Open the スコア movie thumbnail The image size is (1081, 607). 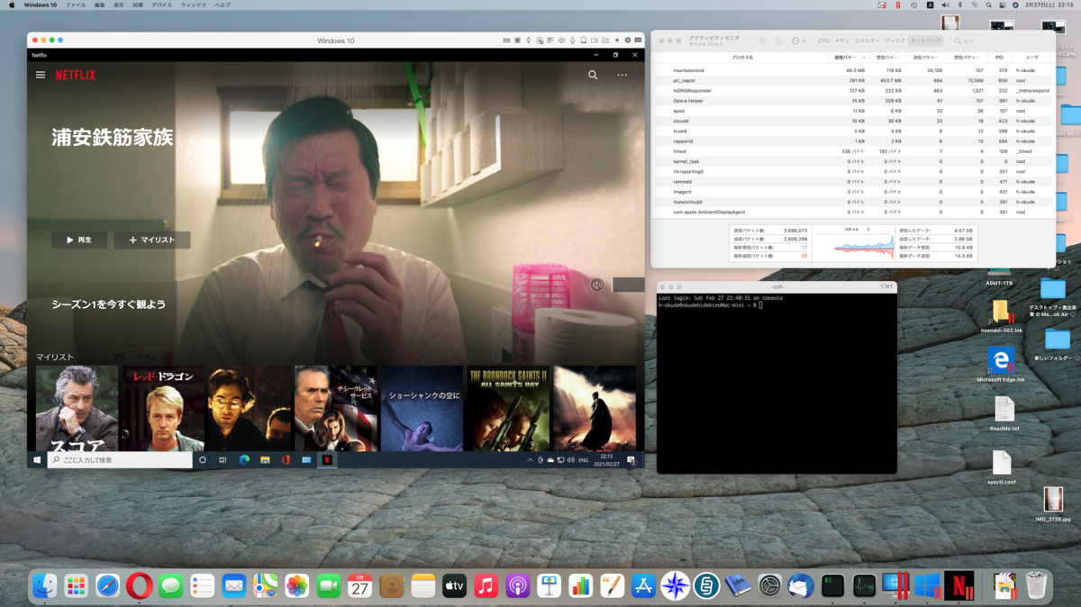pyautogui.click(x=77, y=408)
